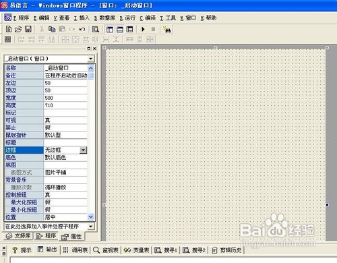Open the 帮助 menu
Image resolution: width=337 pixels, height=263 pixels.
(208, 18)
